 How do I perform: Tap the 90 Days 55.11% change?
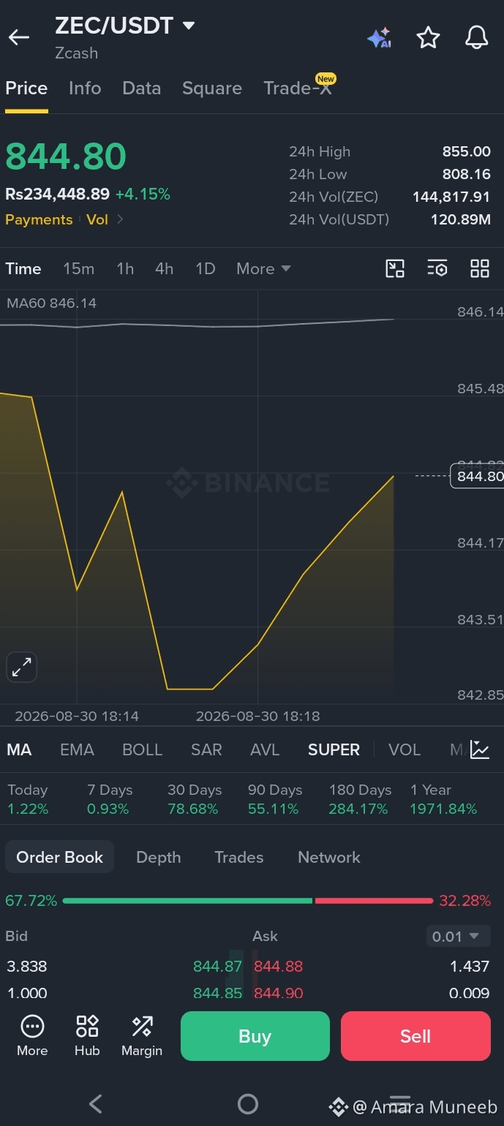[x=275, y=799]
